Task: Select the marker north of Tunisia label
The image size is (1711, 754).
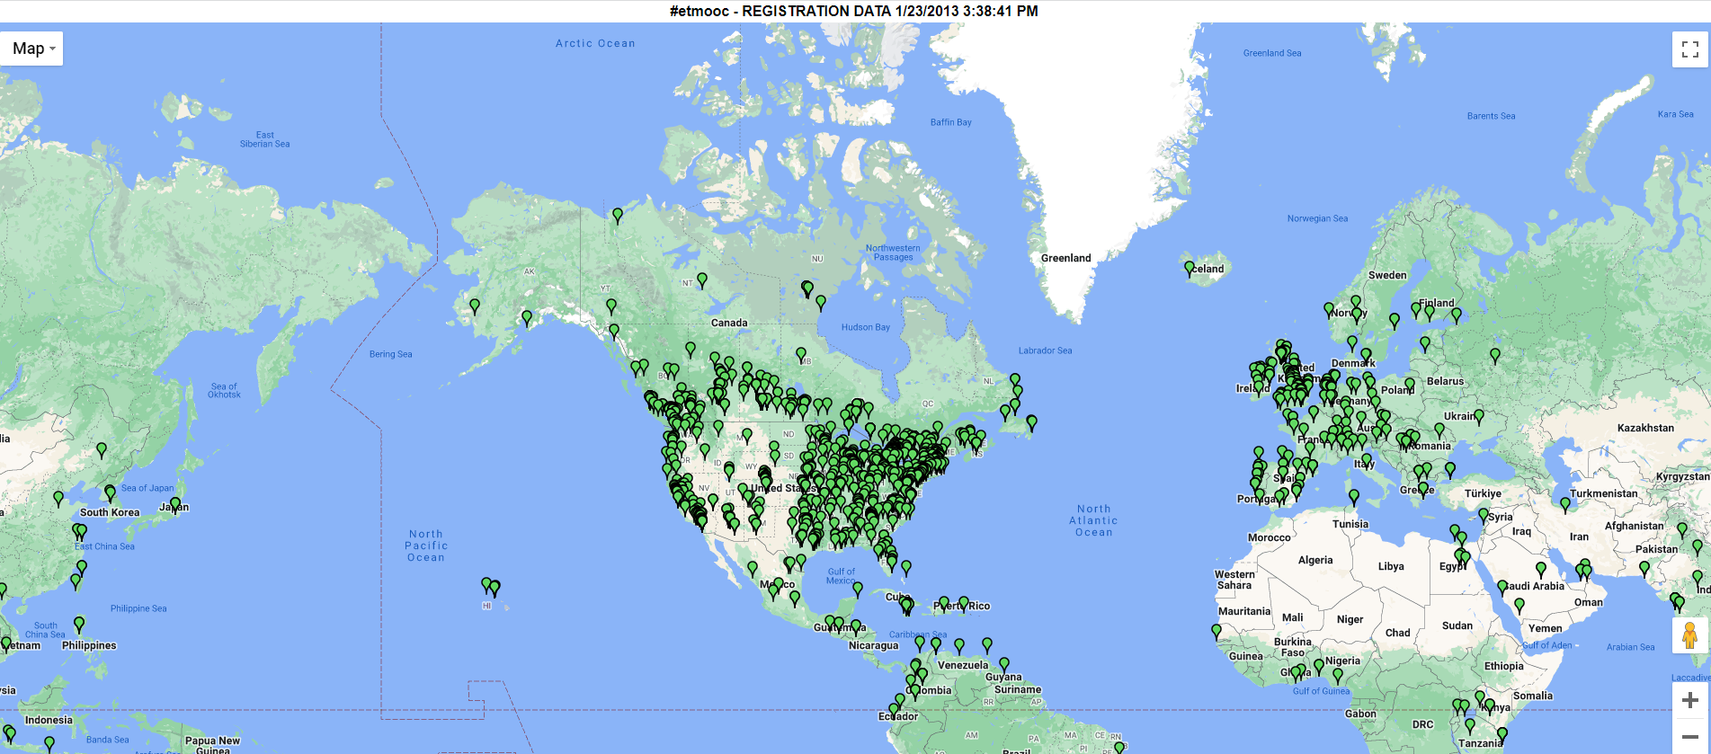Action: 1354,496
